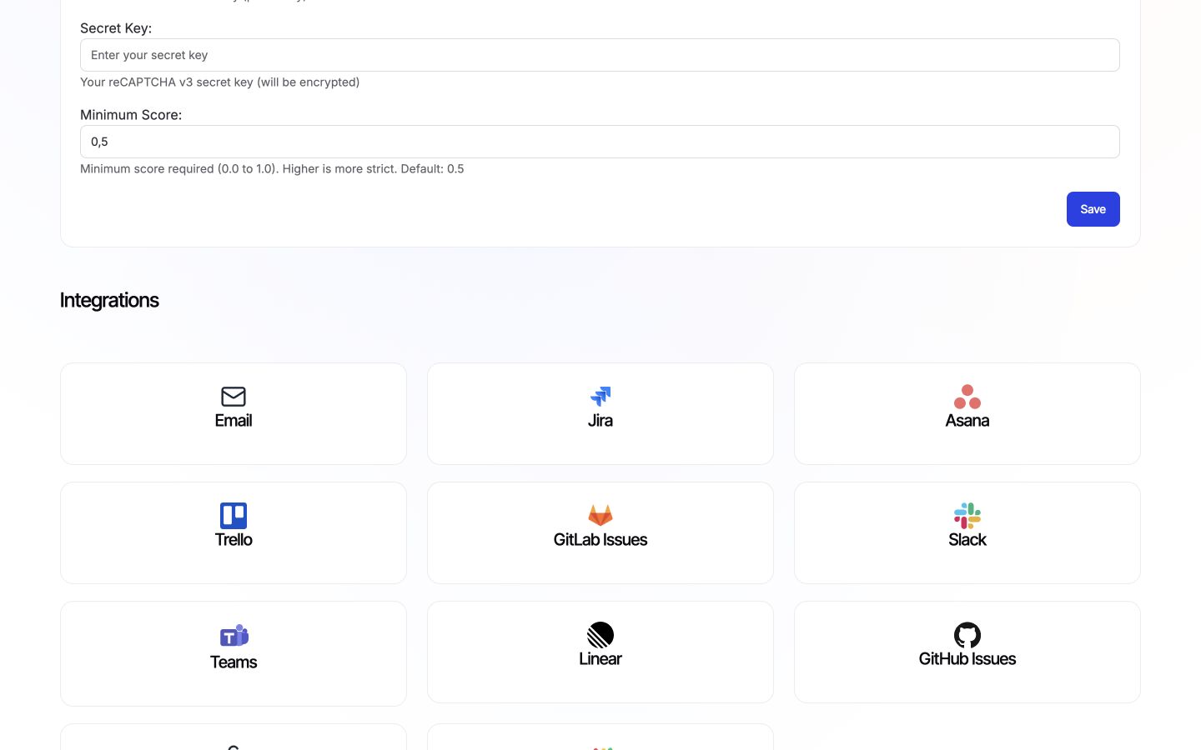
Task: Click the 'Secret Key:' label
Action: tap(116, 28)
